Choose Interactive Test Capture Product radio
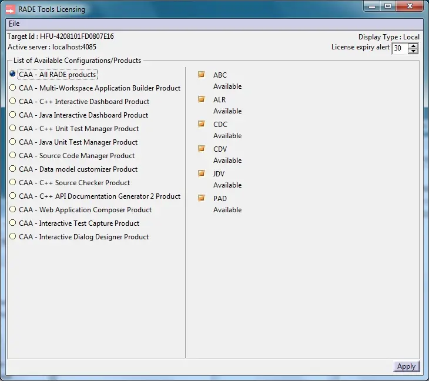 [12, 223]
